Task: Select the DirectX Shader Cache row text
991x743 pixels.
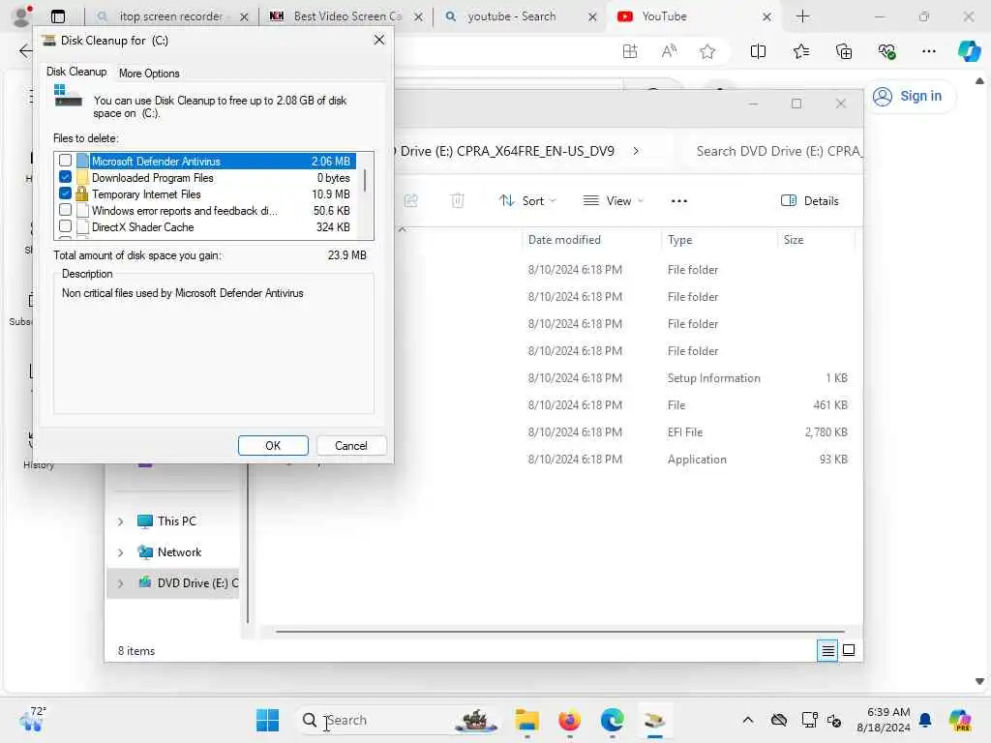Action: point(143,226)
